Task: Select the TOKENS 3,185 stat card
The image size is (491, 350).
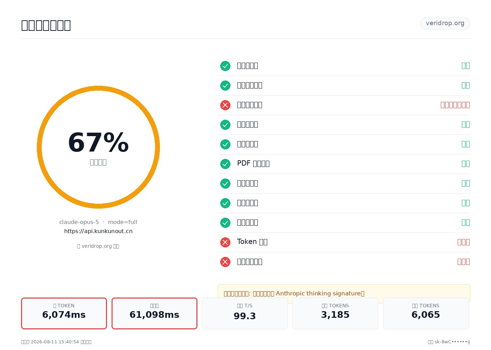Action: tap(335, 313)
